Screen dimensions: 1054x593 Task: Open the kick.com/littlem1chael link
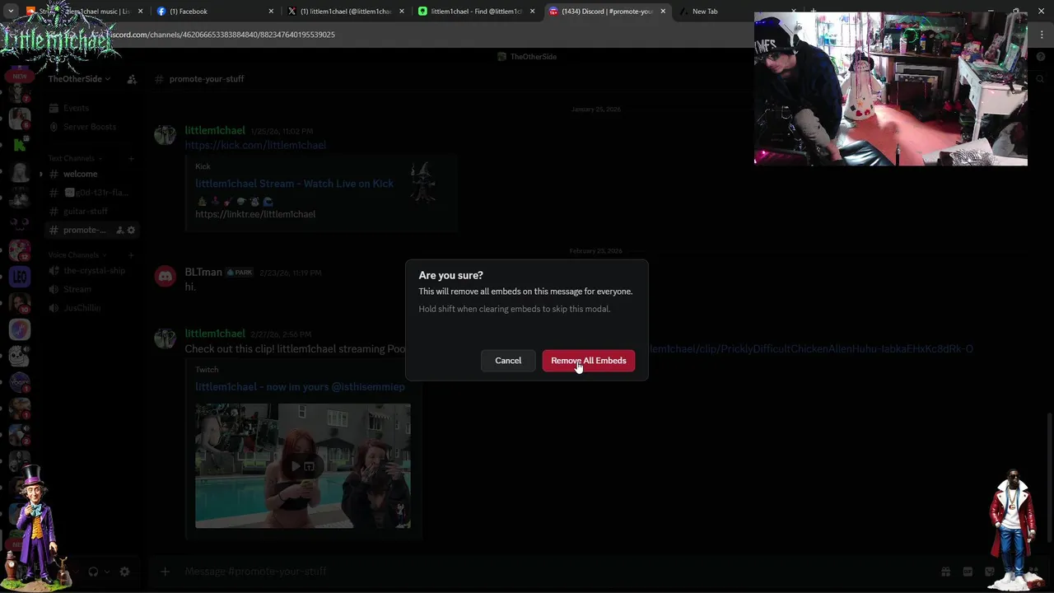coord(255,145)
